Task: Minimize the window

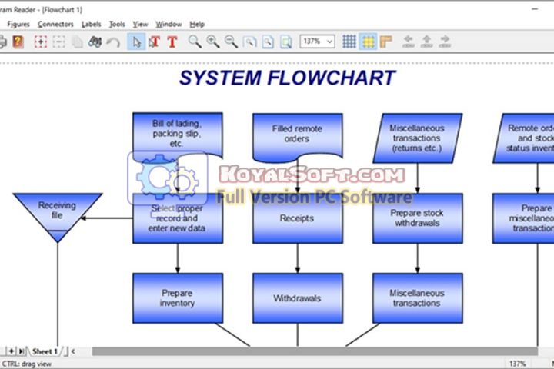Action: (535, 9)
